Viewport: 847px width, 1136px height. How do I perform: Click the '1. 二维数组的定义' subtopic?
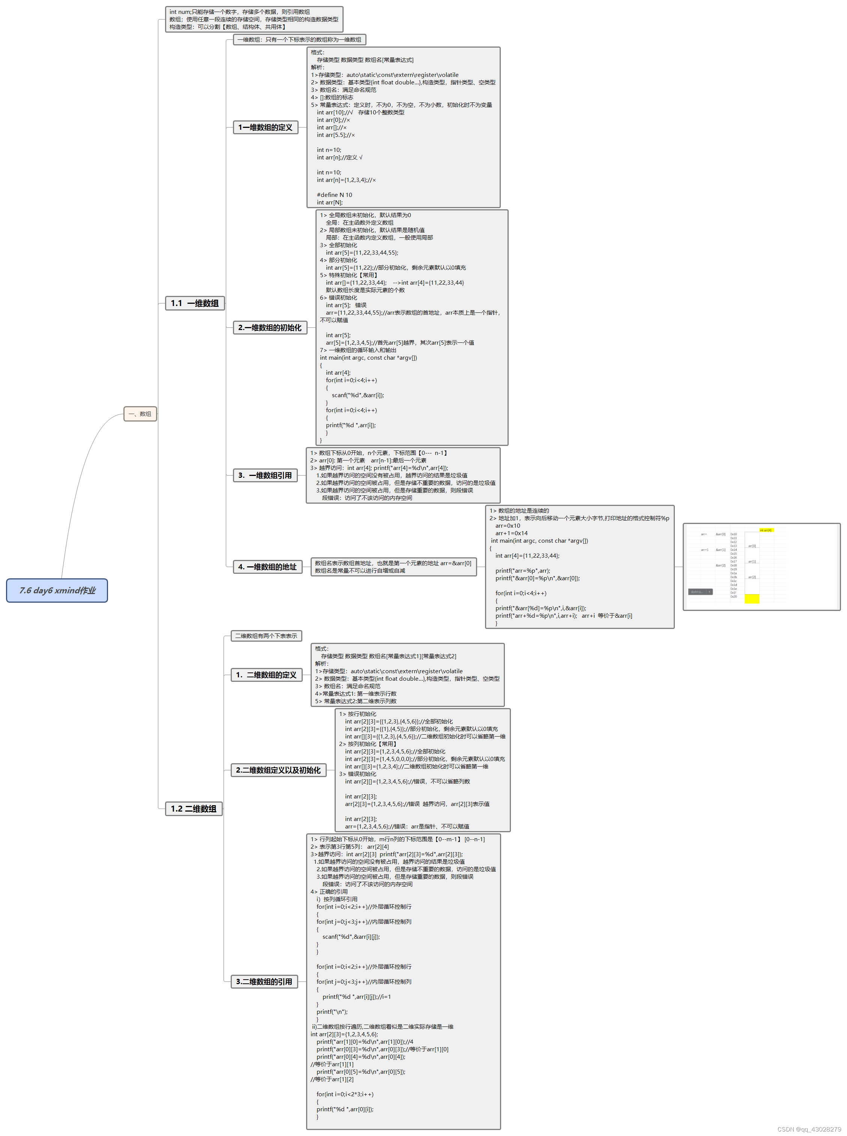266,675
